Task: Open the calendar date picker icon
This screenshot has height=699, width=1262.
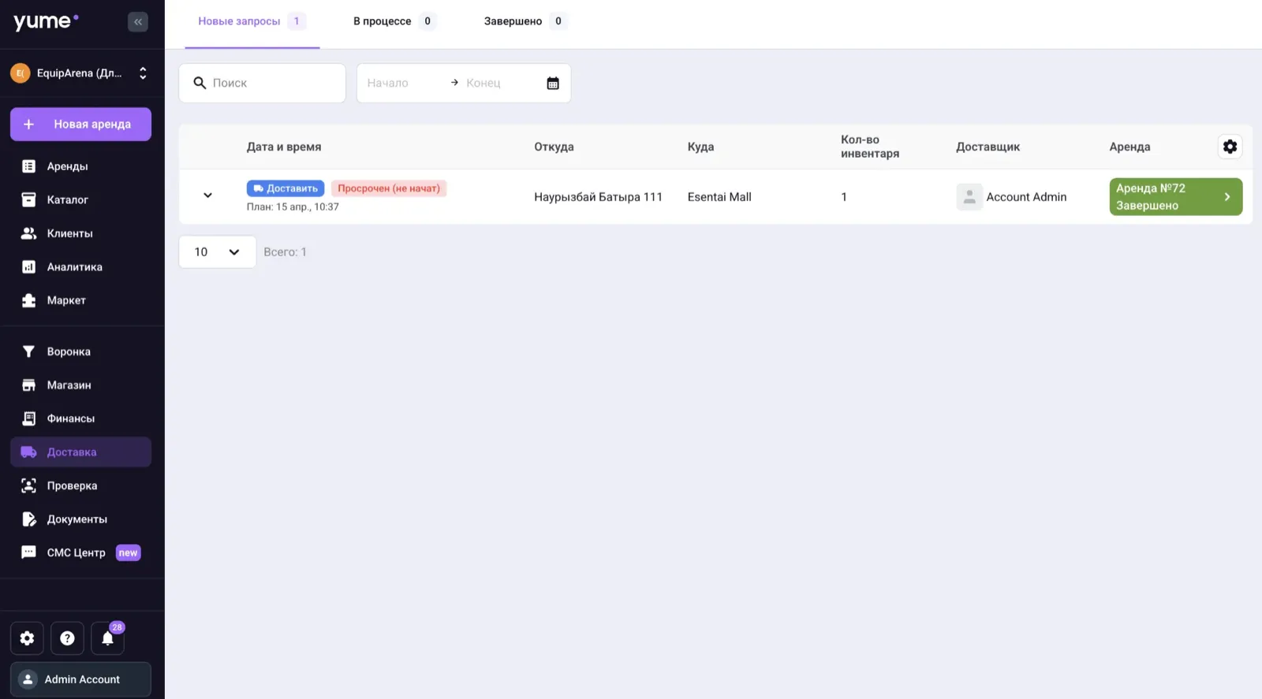Action: [553, 84]
